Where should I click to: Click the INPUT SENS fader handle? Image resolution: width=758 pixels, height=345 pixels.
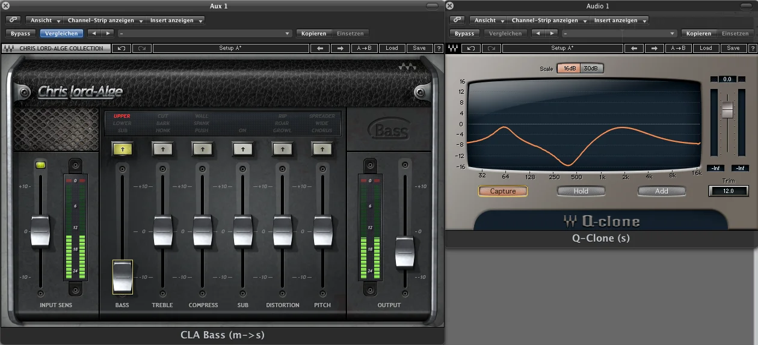click(x=40, y=231)
